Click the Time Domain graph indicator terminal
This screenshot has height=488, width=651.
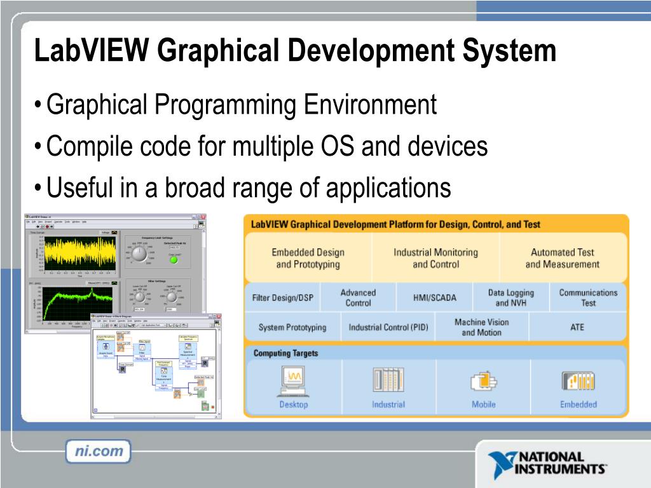[123, 370]
